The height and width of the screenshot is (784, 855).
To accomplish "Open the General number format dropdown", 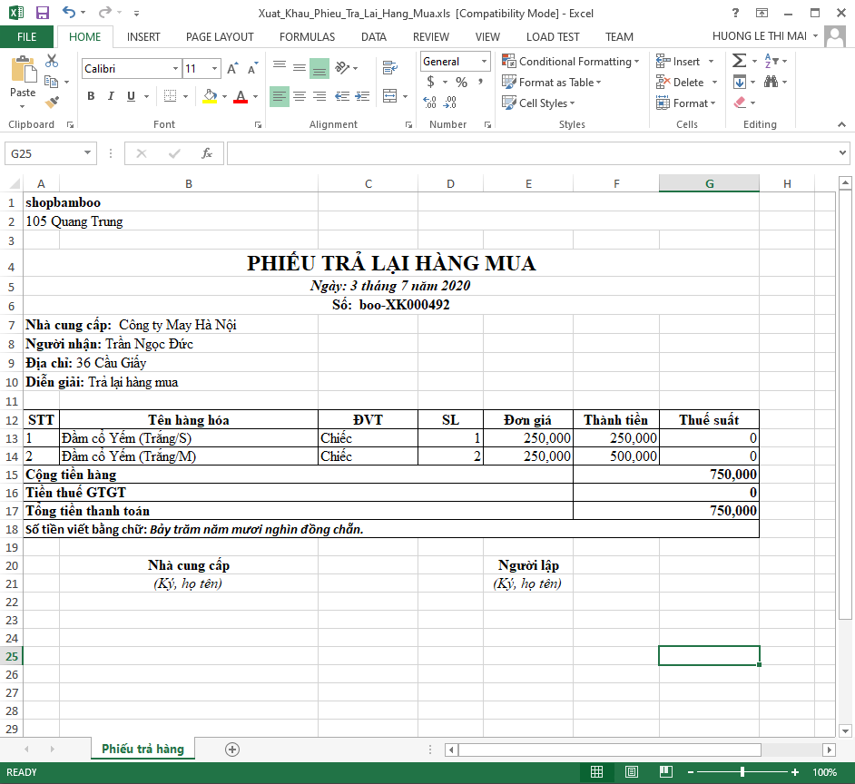I will point(484,61).
